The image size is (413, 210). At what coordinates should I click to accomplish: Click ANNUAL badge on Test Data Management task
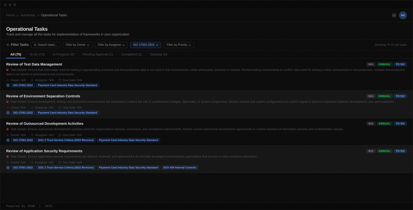(384, 64)
